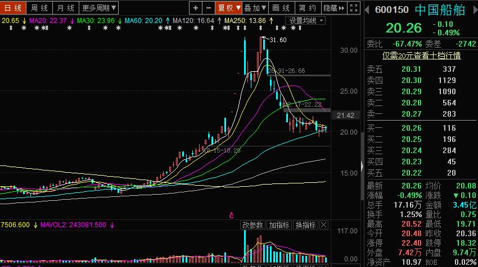Zoom in the chart with the plus button
478x267 pixels.
coord(196,8)
